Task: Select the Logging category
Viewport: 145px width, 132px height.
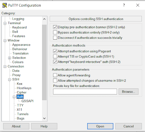Action: [18, 19]
